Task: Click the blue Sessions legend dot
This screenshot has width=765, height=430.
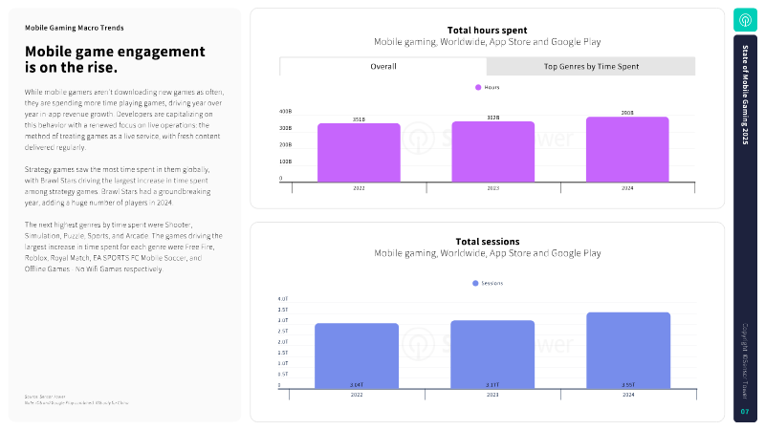Action: pos(475,283)
